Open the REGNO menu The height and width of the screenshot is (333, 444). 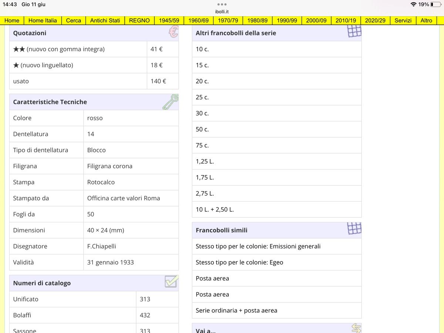139,20
